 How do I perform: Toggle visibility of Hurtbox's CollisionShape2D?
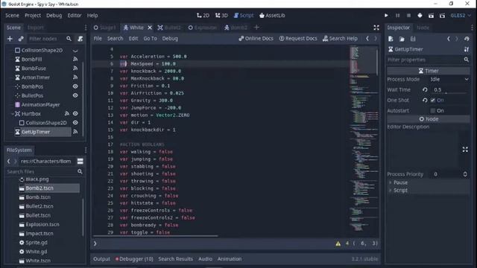coord(75,123)
